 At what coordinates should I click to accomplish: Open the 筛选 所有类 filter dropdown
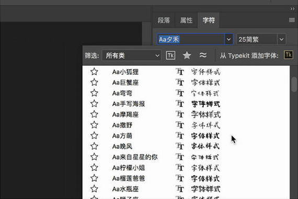point(132,55)
